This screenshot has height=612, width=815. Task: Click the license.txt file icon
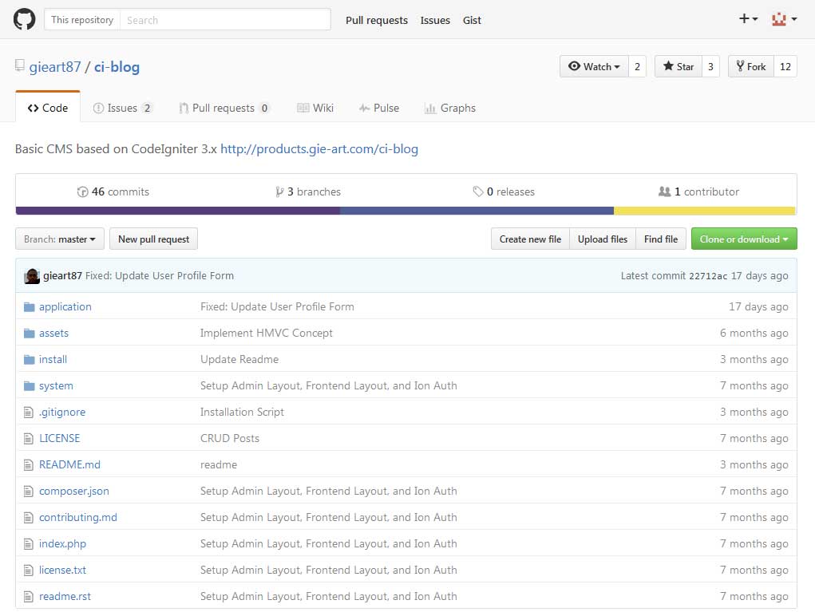[x=29, y=571]
